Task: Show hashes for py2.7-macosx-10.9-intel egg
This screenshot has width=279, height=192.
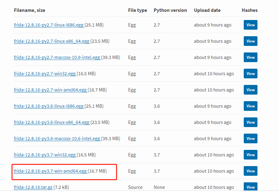Action: pyautogui.click(x=250, y=57)
